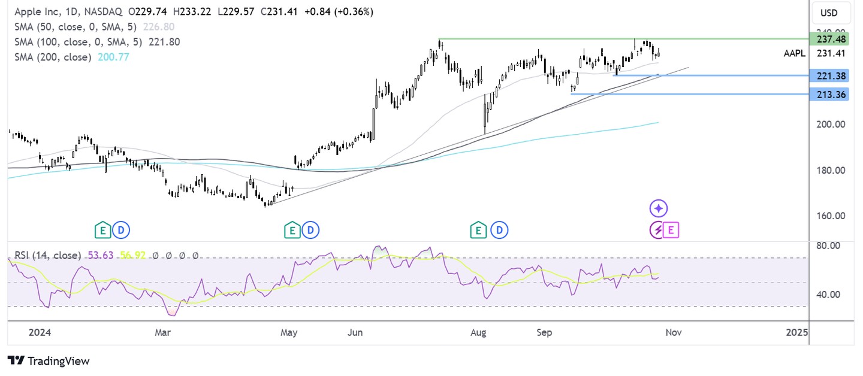Click the purple four-point star icon

pyautogui.click(x=658, y=208)
